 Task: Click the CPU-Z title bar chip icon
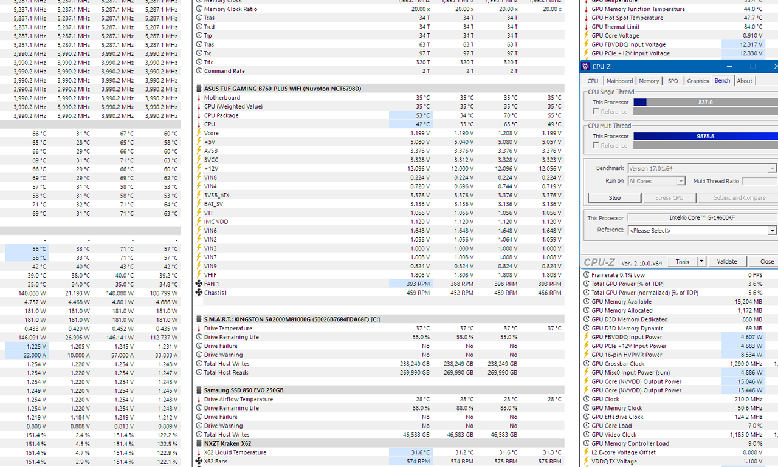[585, 66]
